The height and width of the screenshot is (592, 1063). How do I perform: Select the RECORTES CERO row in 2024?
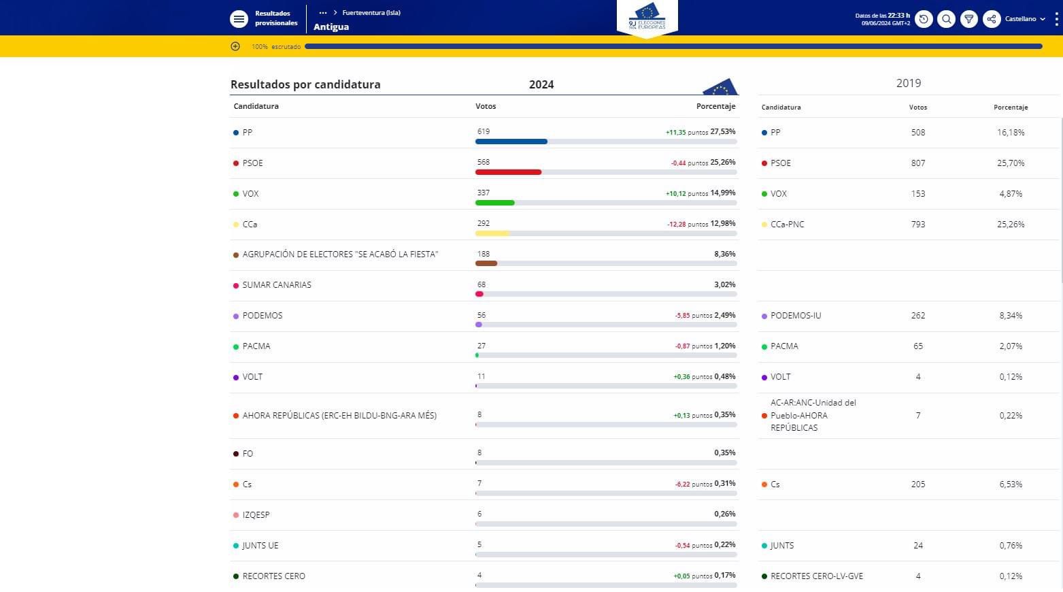point(484,576)
